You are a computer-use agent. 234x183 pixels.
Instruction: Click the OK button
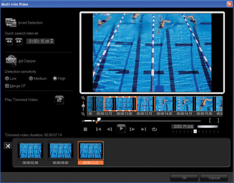pos(184,178)
